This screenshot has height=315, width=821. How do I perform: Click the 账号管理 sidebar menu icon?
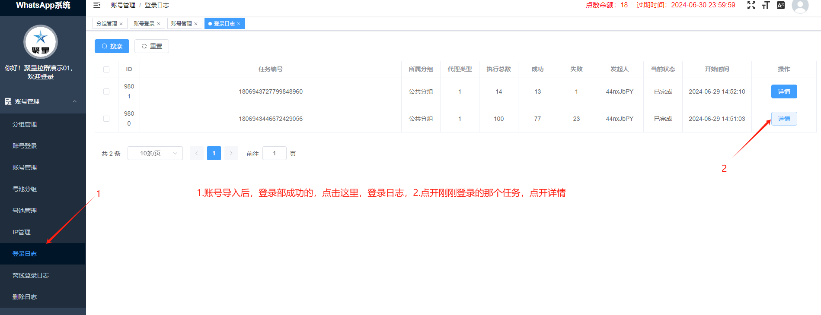click(x=8, y=101)
